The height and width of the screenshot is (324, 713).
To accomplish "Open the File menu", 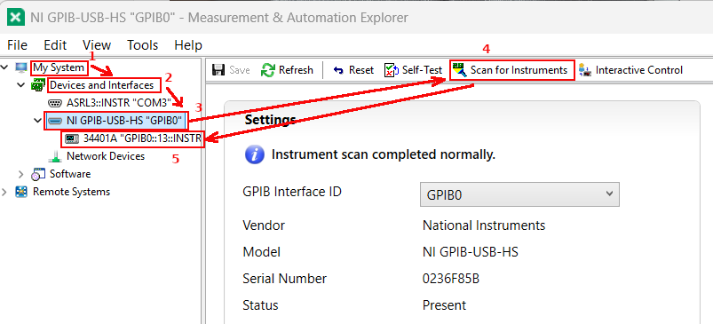I will pos(17,45).
